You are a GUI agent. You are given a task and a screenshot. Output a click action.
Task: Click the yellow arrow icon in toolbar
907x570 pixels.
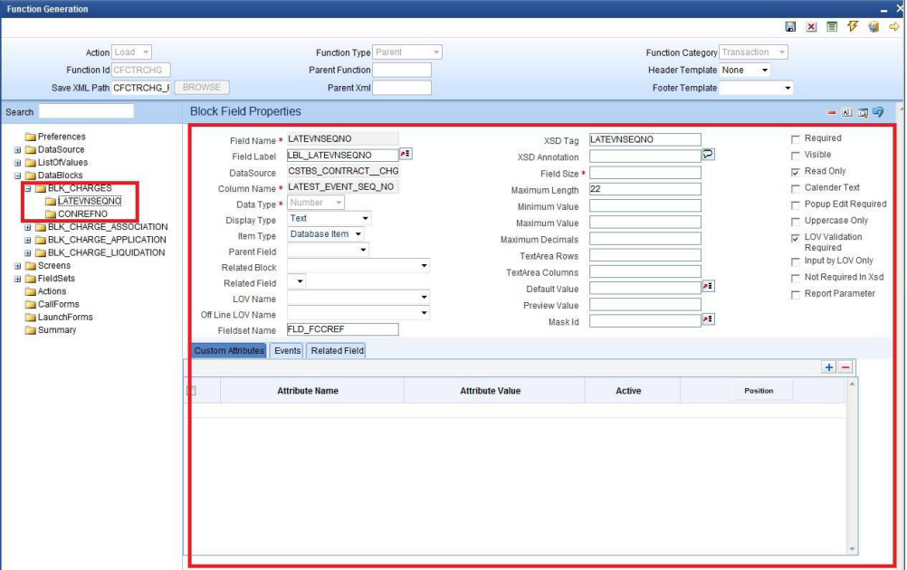[x=894, y=26]
